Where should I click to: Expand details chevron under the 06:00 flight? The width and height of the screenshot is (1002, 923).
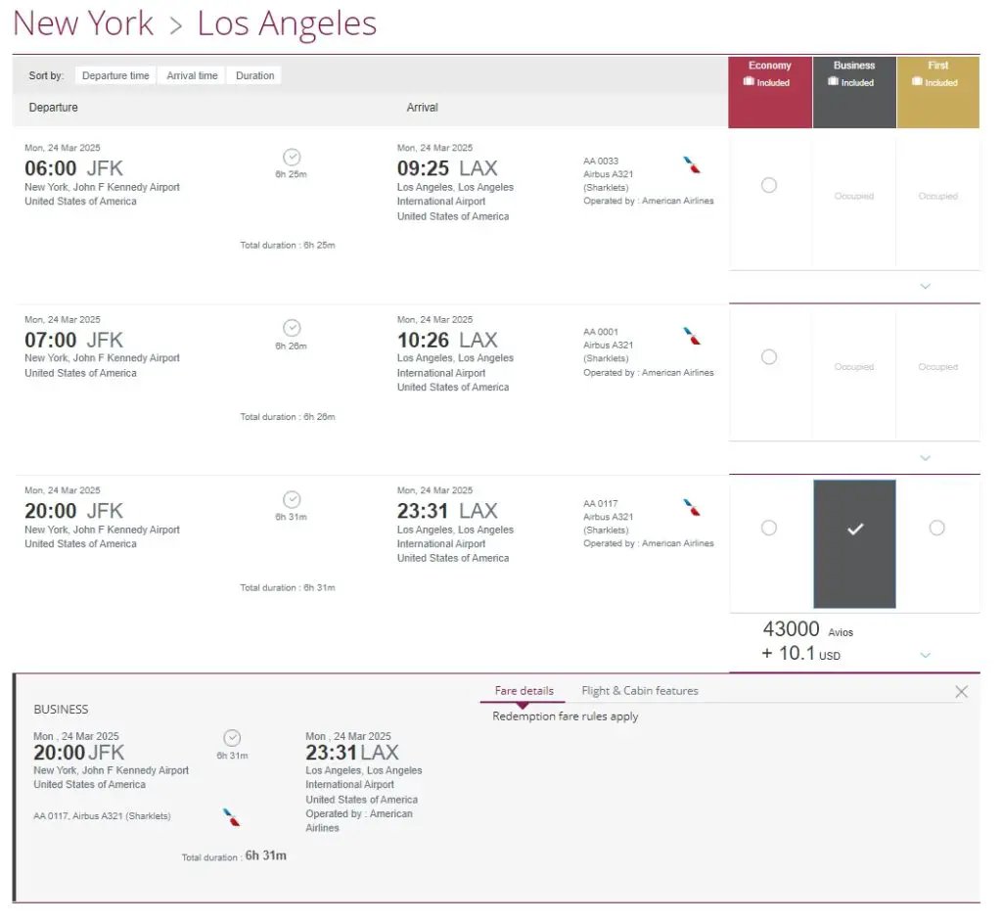click(x=926, y=287)
